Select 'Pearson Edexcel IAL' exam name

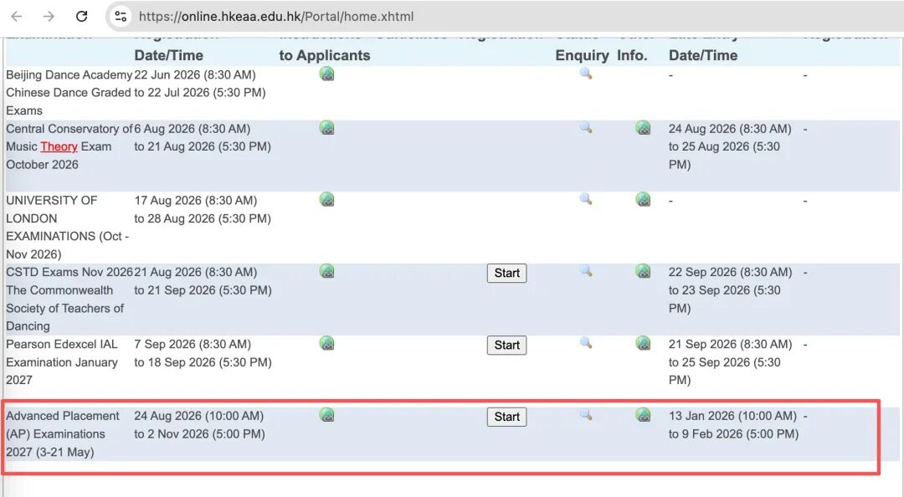(62, 344)
